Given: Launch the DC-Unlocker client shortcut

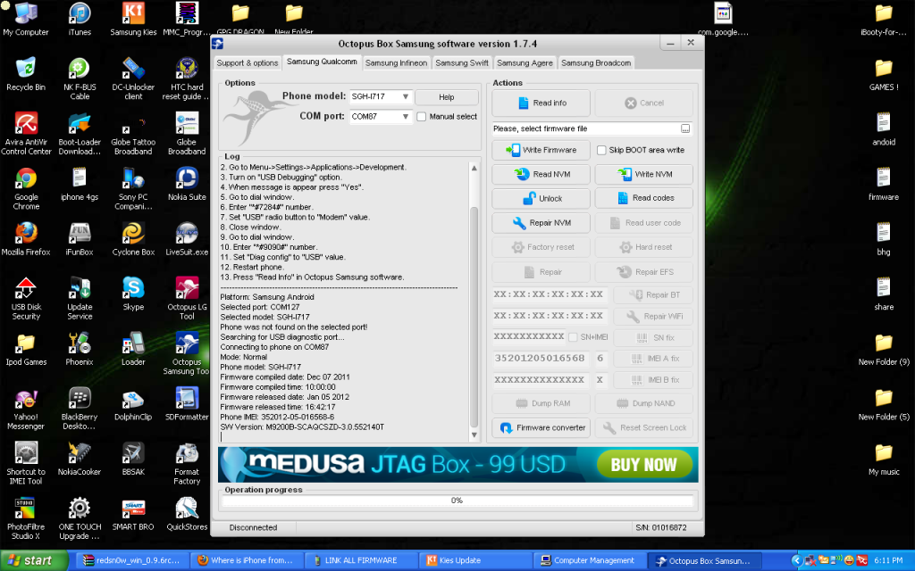Looking at the screenshot, I should pos(133,79).
